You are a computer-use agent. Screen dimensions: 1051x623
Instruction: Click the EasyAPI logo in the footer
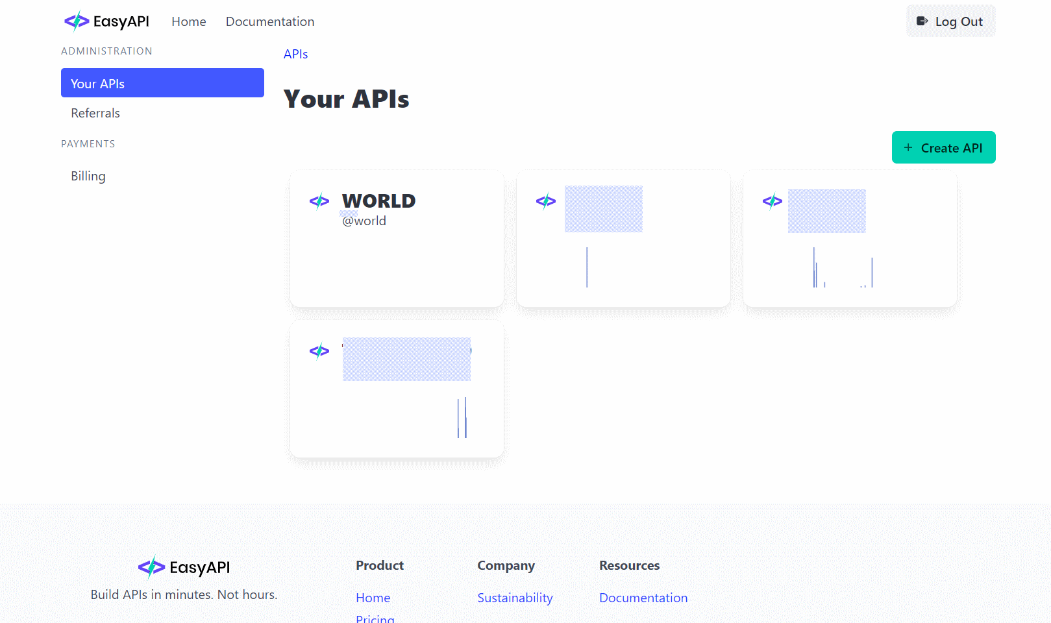(x=184, y=567)
